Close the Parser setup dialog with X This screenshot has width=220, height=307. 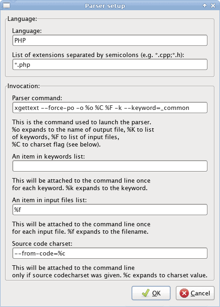point(213,6)
